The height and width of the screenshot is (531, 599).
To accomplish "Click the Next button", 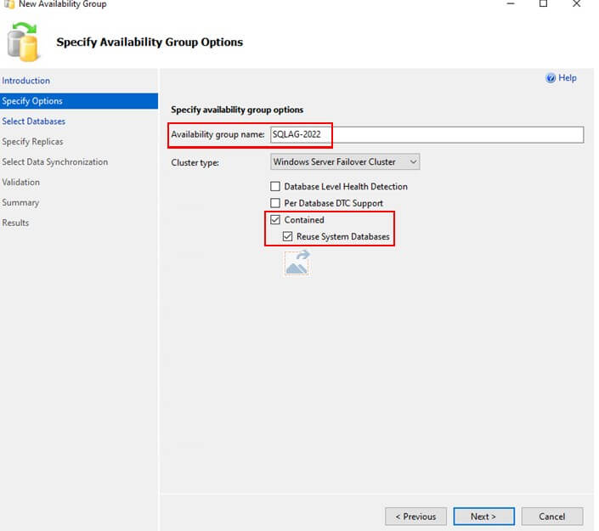I will [x=483, y=516].
